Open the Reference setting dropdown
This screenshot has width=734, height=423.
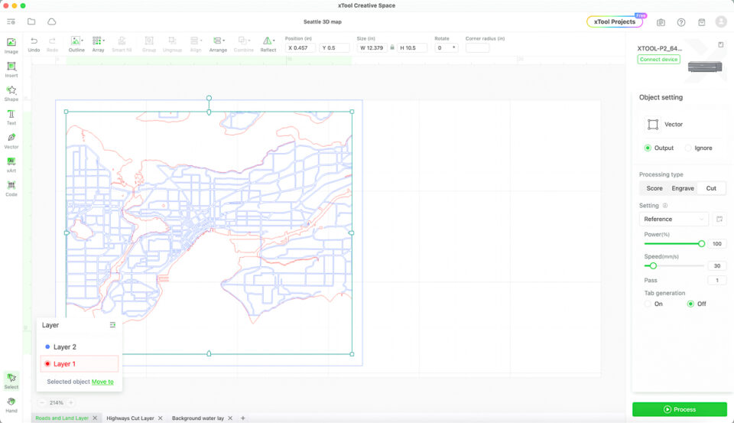click(674, 220)
